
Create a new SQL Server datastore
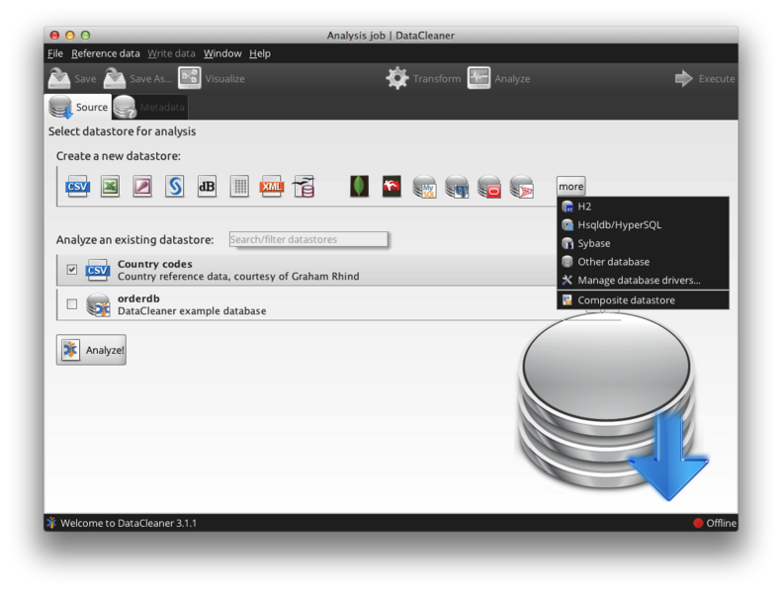pyautogui.click(x=522, y=187)
